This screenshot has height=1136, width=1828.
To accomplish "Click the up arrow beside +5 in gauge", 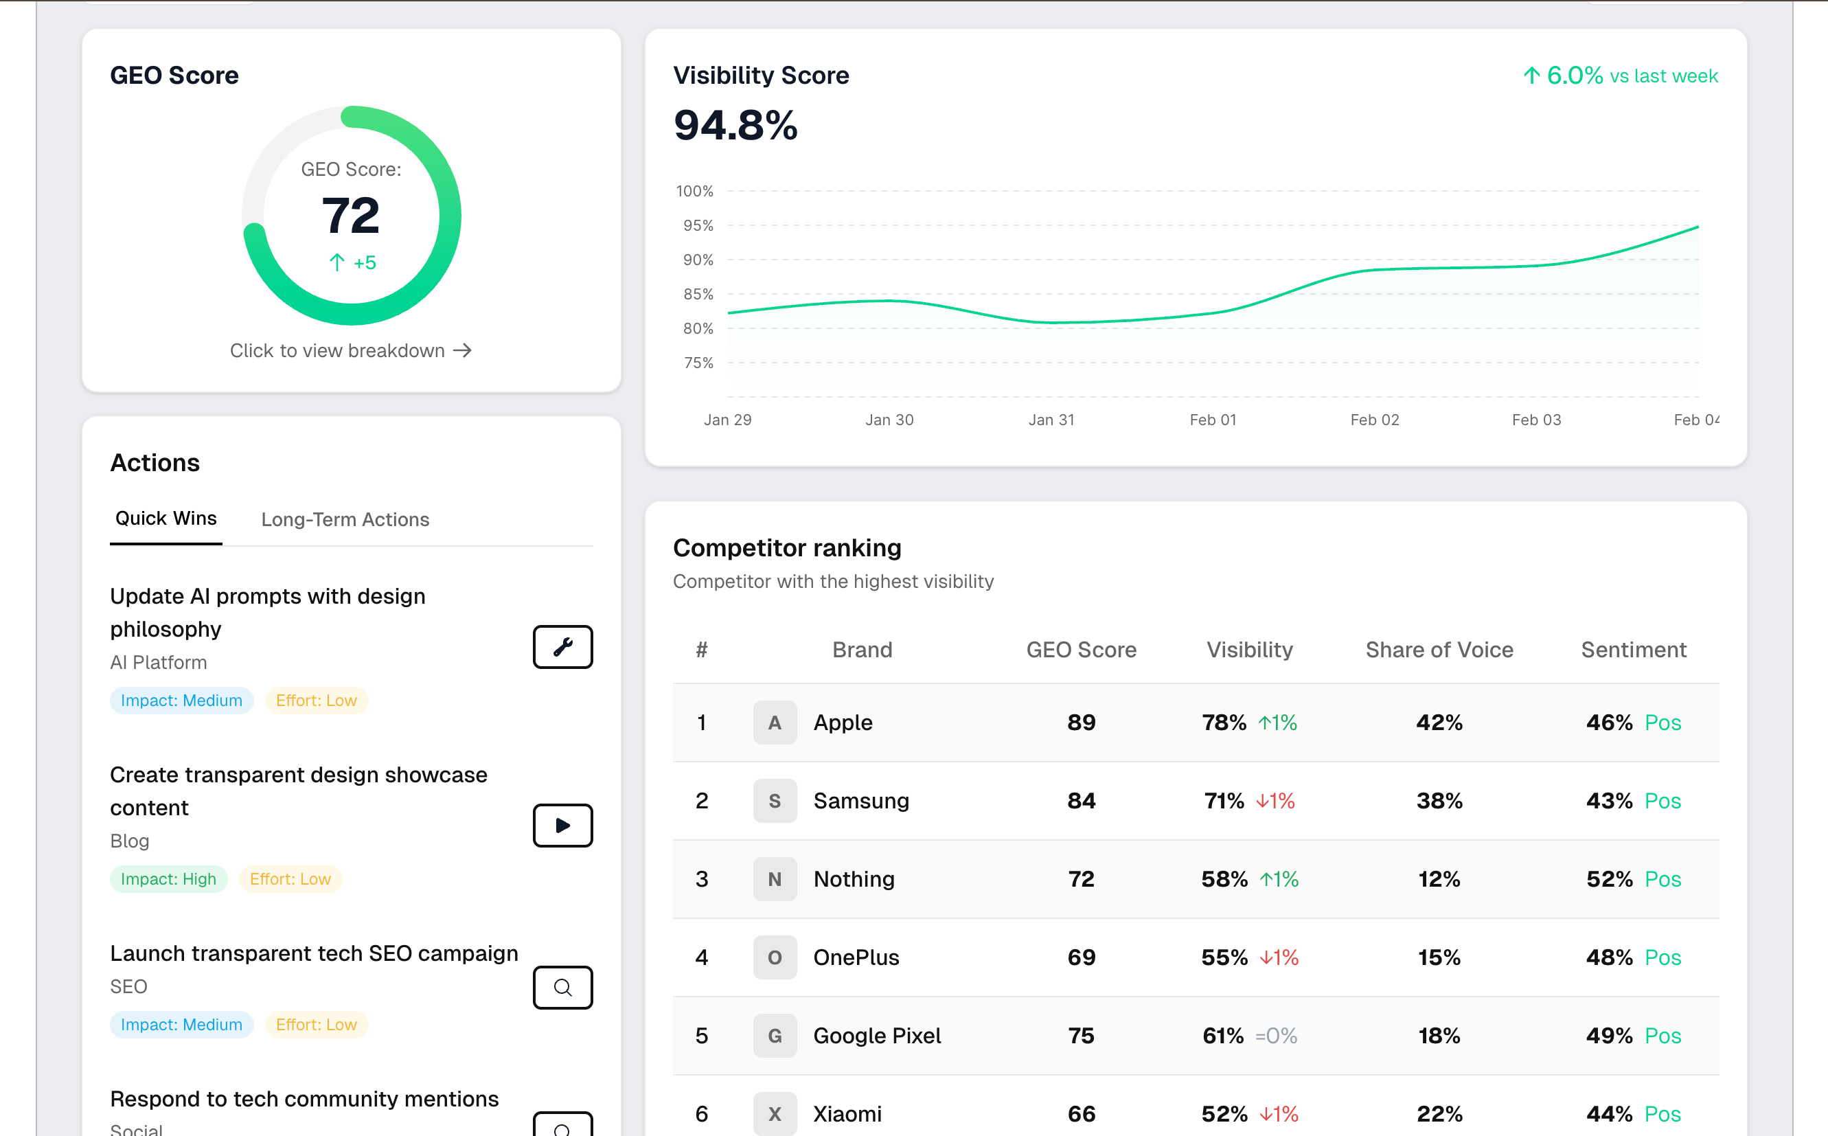I will (x=336, y=262).
